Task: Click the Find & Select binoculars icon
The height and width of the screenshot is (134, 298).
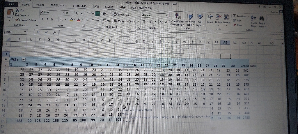Action: 261,19
